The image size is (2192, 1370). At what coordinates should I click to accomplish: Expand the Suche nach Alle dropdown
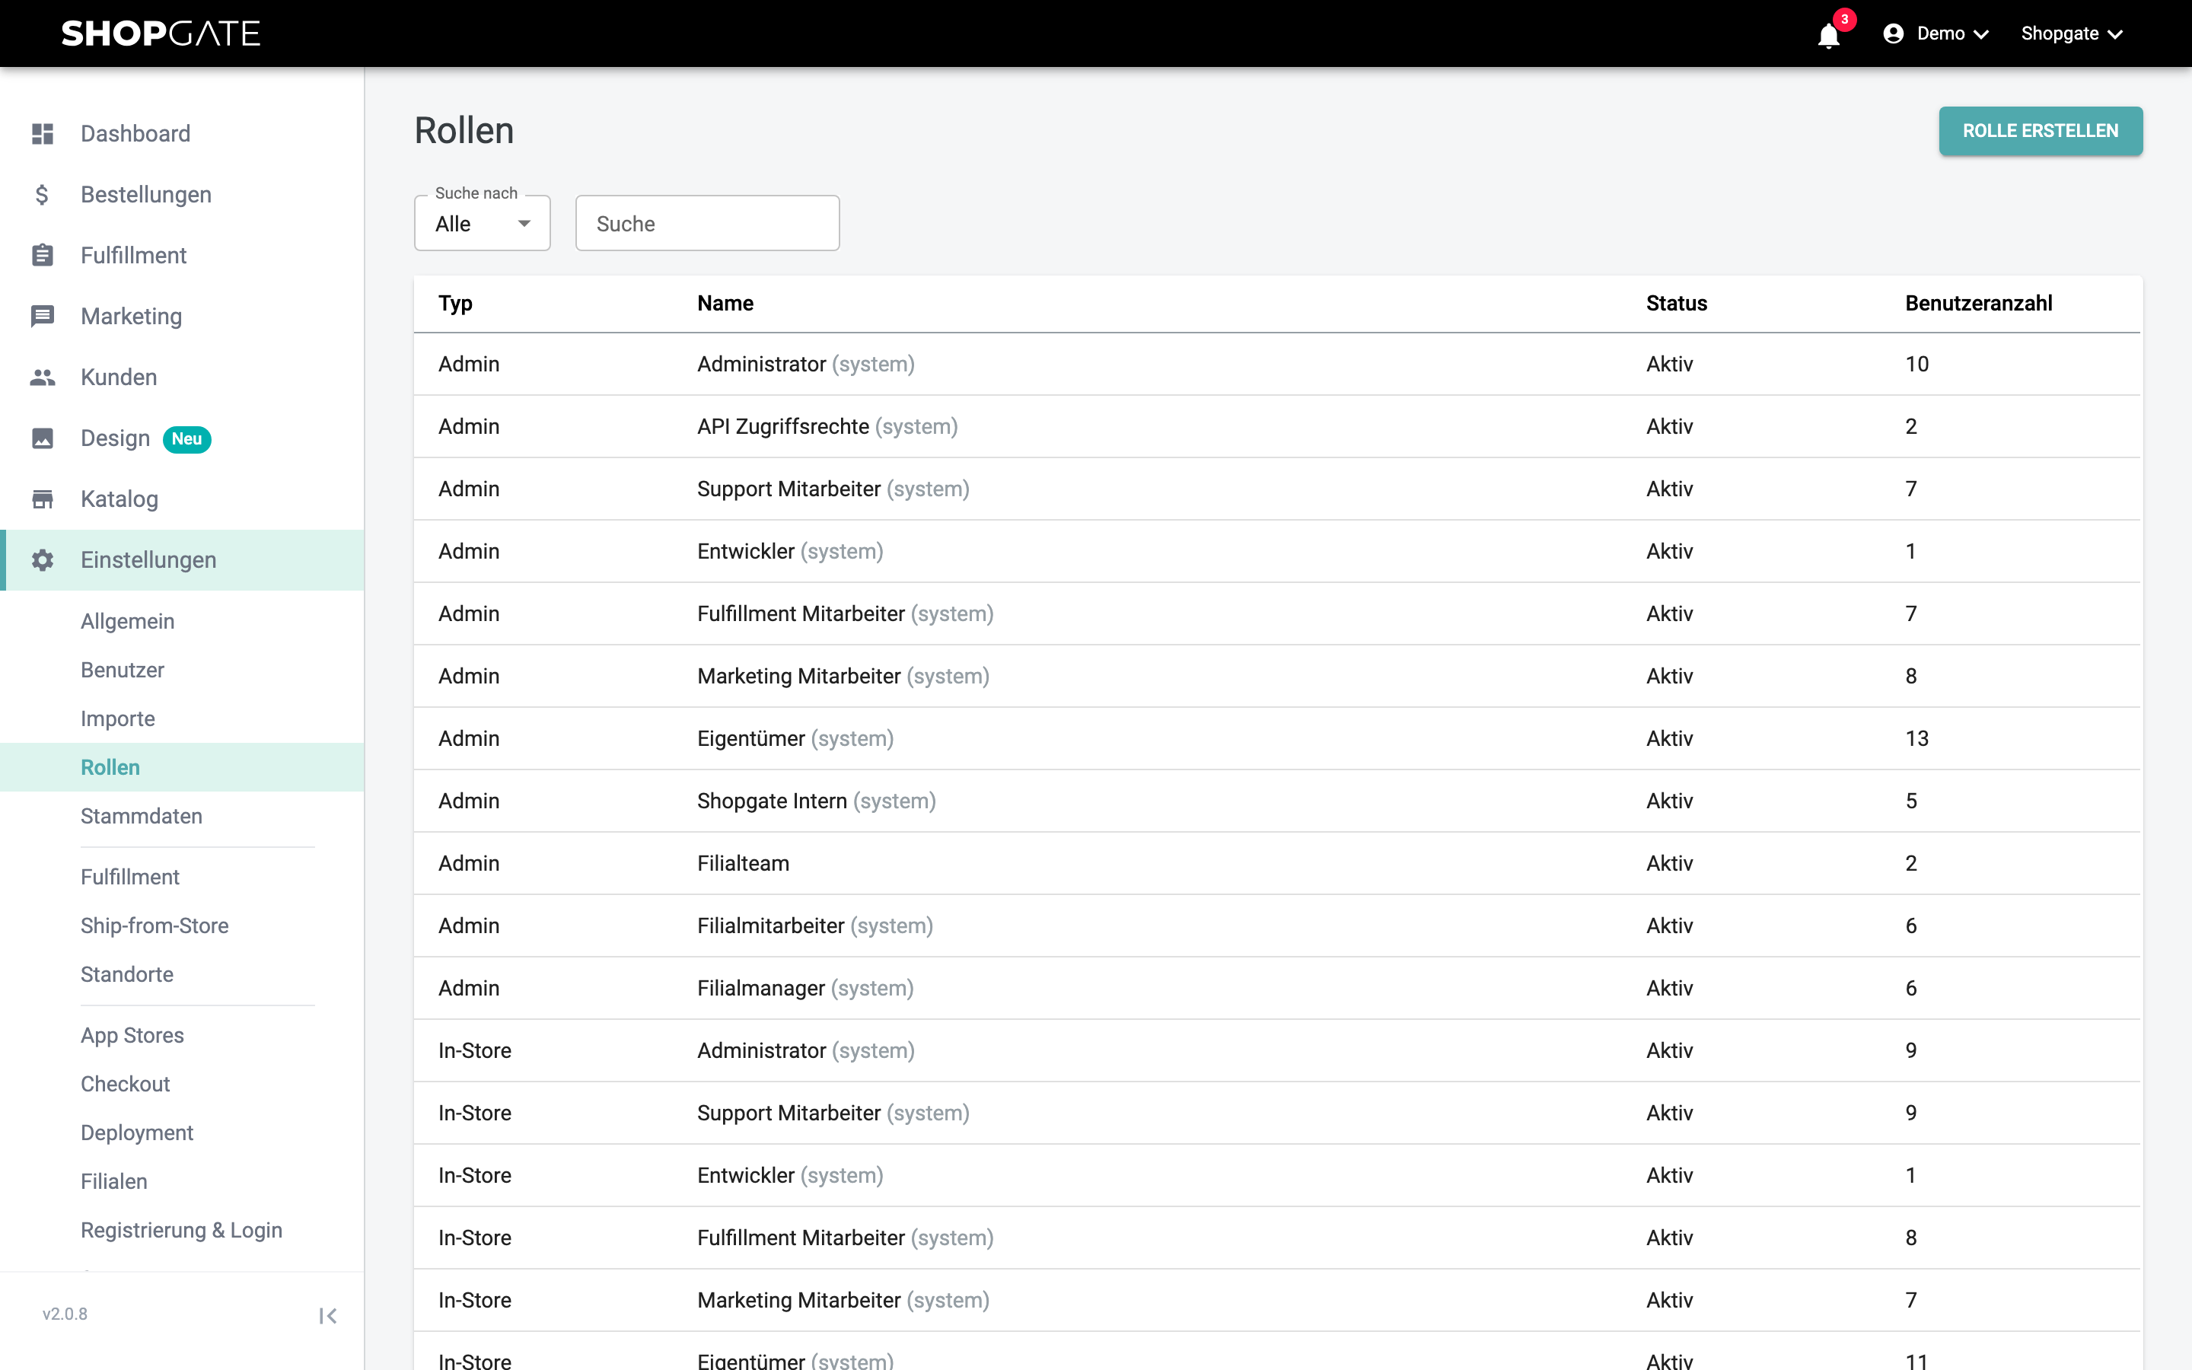(482, 224)
